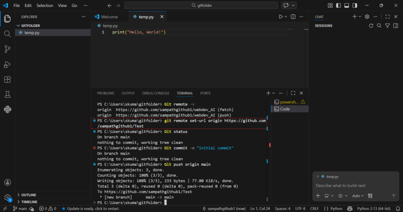Switch to the DEBUG CONSOLE tab
Viewport: 403px width, 212px height.
(155, 93)
